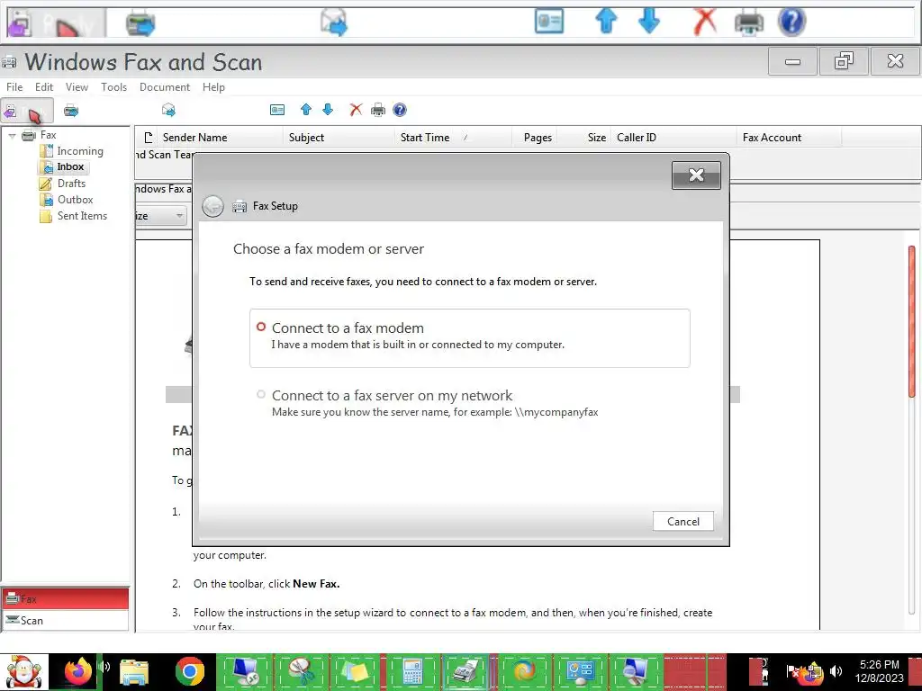Screen dimensions: 922x691
Task: Click the blue down arrow toolbar icon
Action: 328,110
